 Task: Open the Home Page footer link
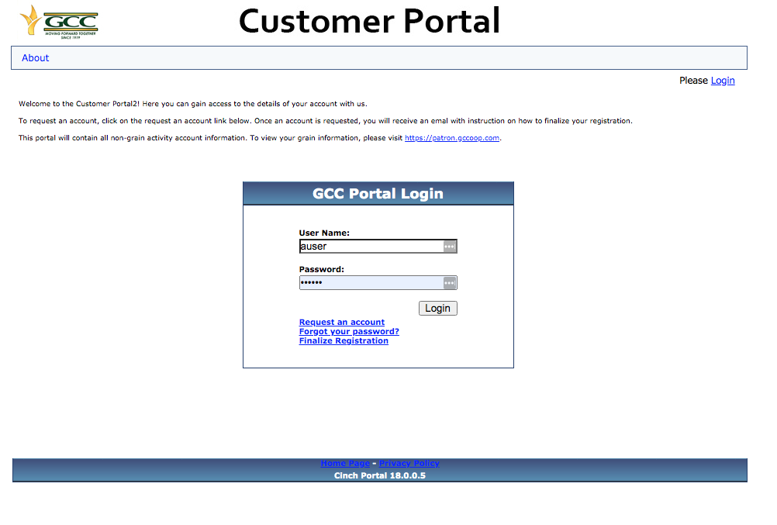pos(345,464)
